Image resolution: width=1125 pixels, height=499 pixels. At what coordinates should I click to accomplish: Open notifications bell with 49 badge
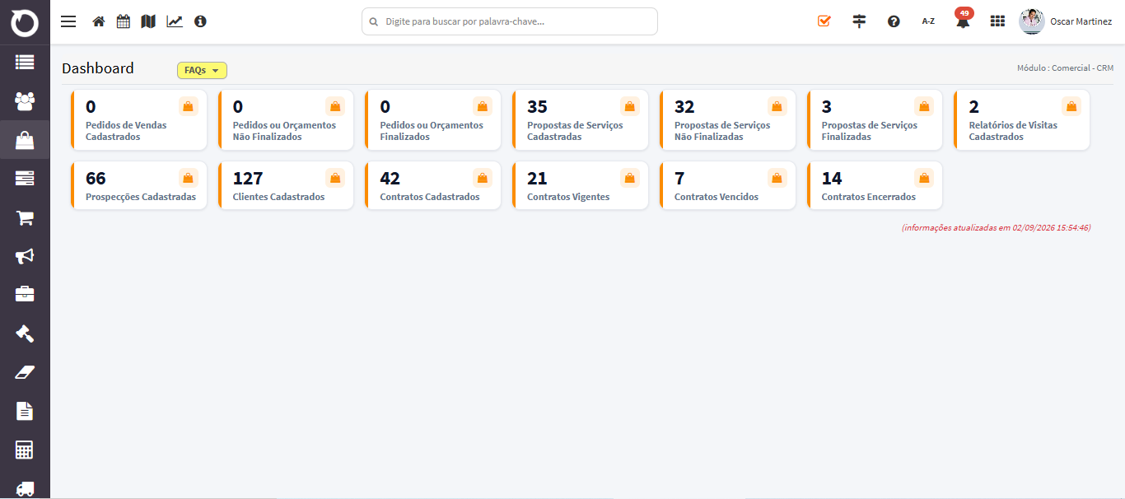(x=963, y=20)
